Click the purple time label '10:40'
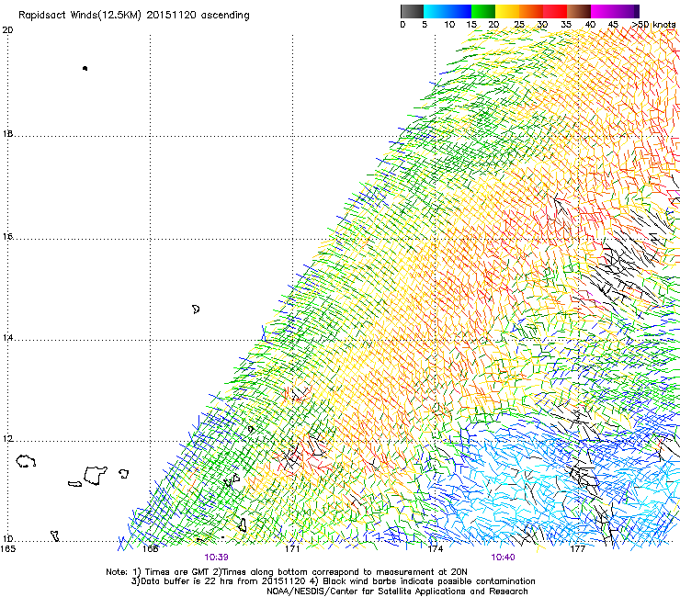Viewport: 680px width, 597px height. pos(503,558)
